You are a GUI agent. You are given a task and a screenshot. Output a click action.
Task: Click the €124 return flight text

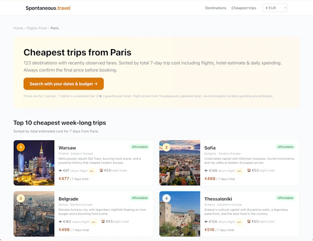222,222
